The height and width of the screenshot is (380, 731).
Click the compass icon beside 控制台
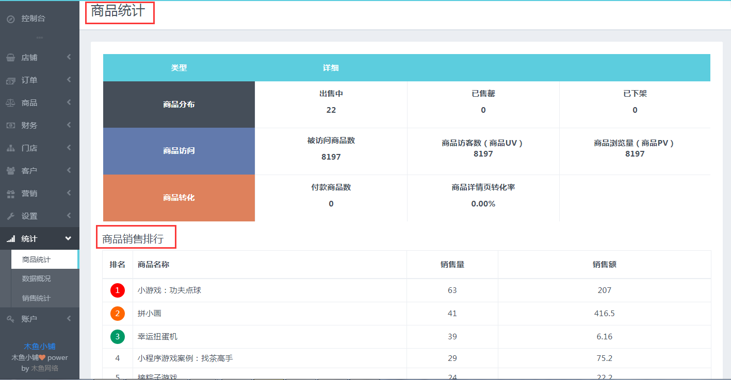click(x=10, y=19)
